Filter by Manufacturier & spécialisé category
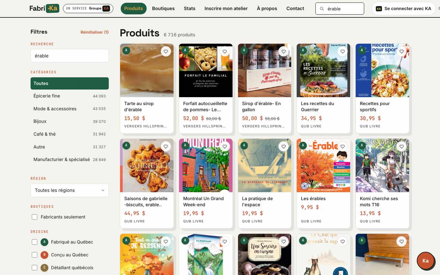Viewport: 440px width, 275px height. pyautogui.click(x=70, y=159)
